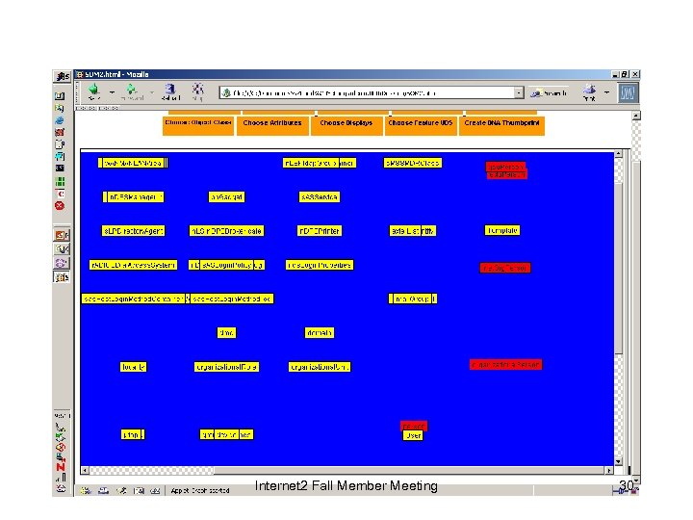Viewport: 693px width, 520px height.
Task: Select the Template yellow node
Action: [x=502, y=230]
